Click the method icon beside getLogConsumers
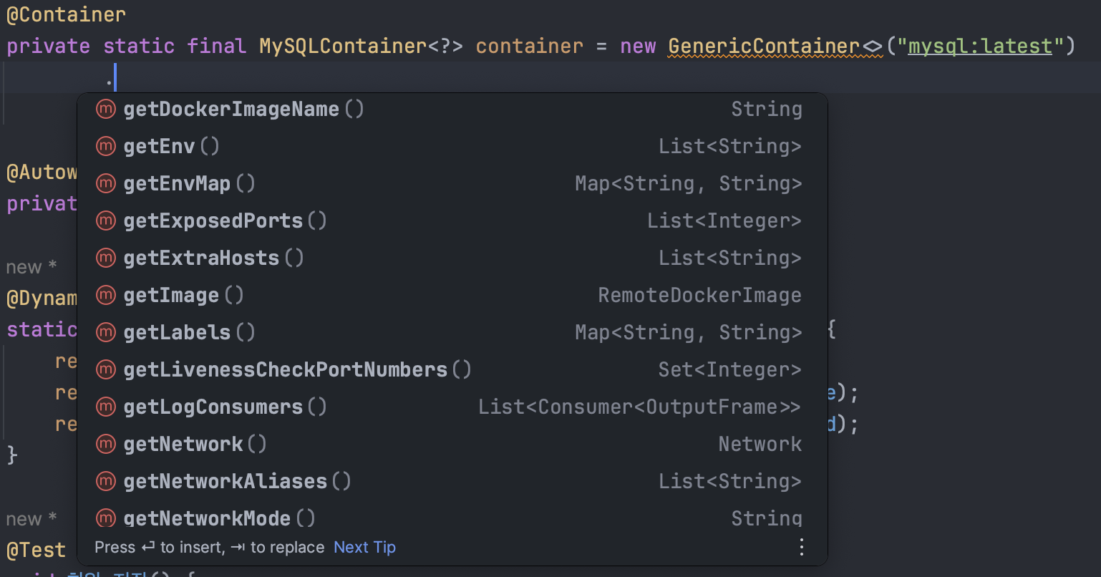Screen dimensions: 1101x577 (x=106, y=407)
